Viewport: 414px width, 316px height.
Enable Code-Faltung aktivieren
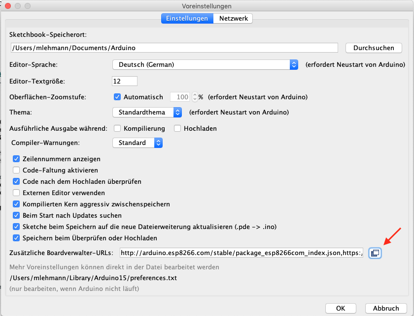[x=16, y=170]
